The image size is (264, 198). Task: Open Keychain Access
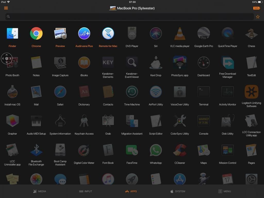[84, 121]
